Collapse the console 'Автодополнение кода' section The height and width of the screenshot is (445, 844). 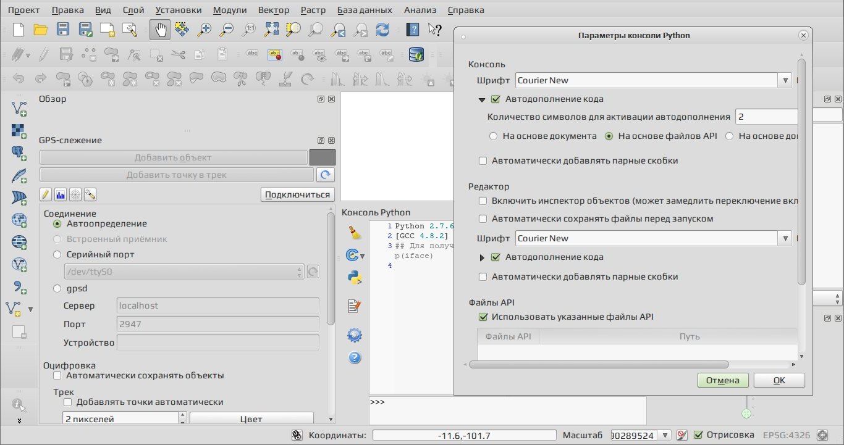point(482,99)
